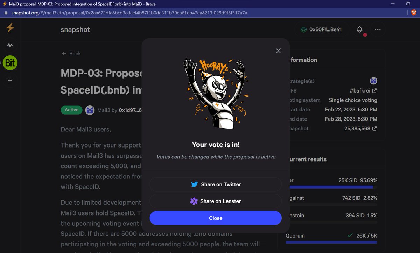Share vote on Twitter
Viewport: 420px width, 253px height.
[x=216, y=184]
